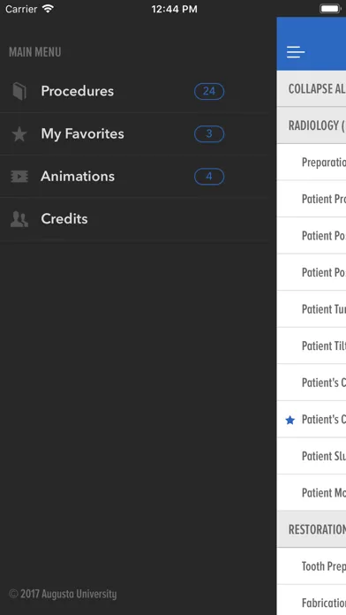The width and height of the screenshot is (346, 615).
Task: Click the Animations count badge 4
Action: tap(209, 177)
